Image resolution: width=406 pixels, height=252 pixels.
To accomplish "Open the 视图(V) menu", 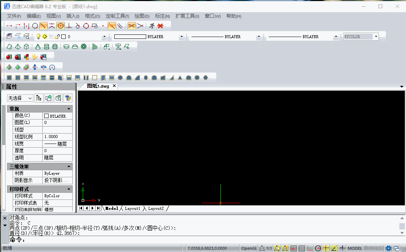I will point(53,16).
